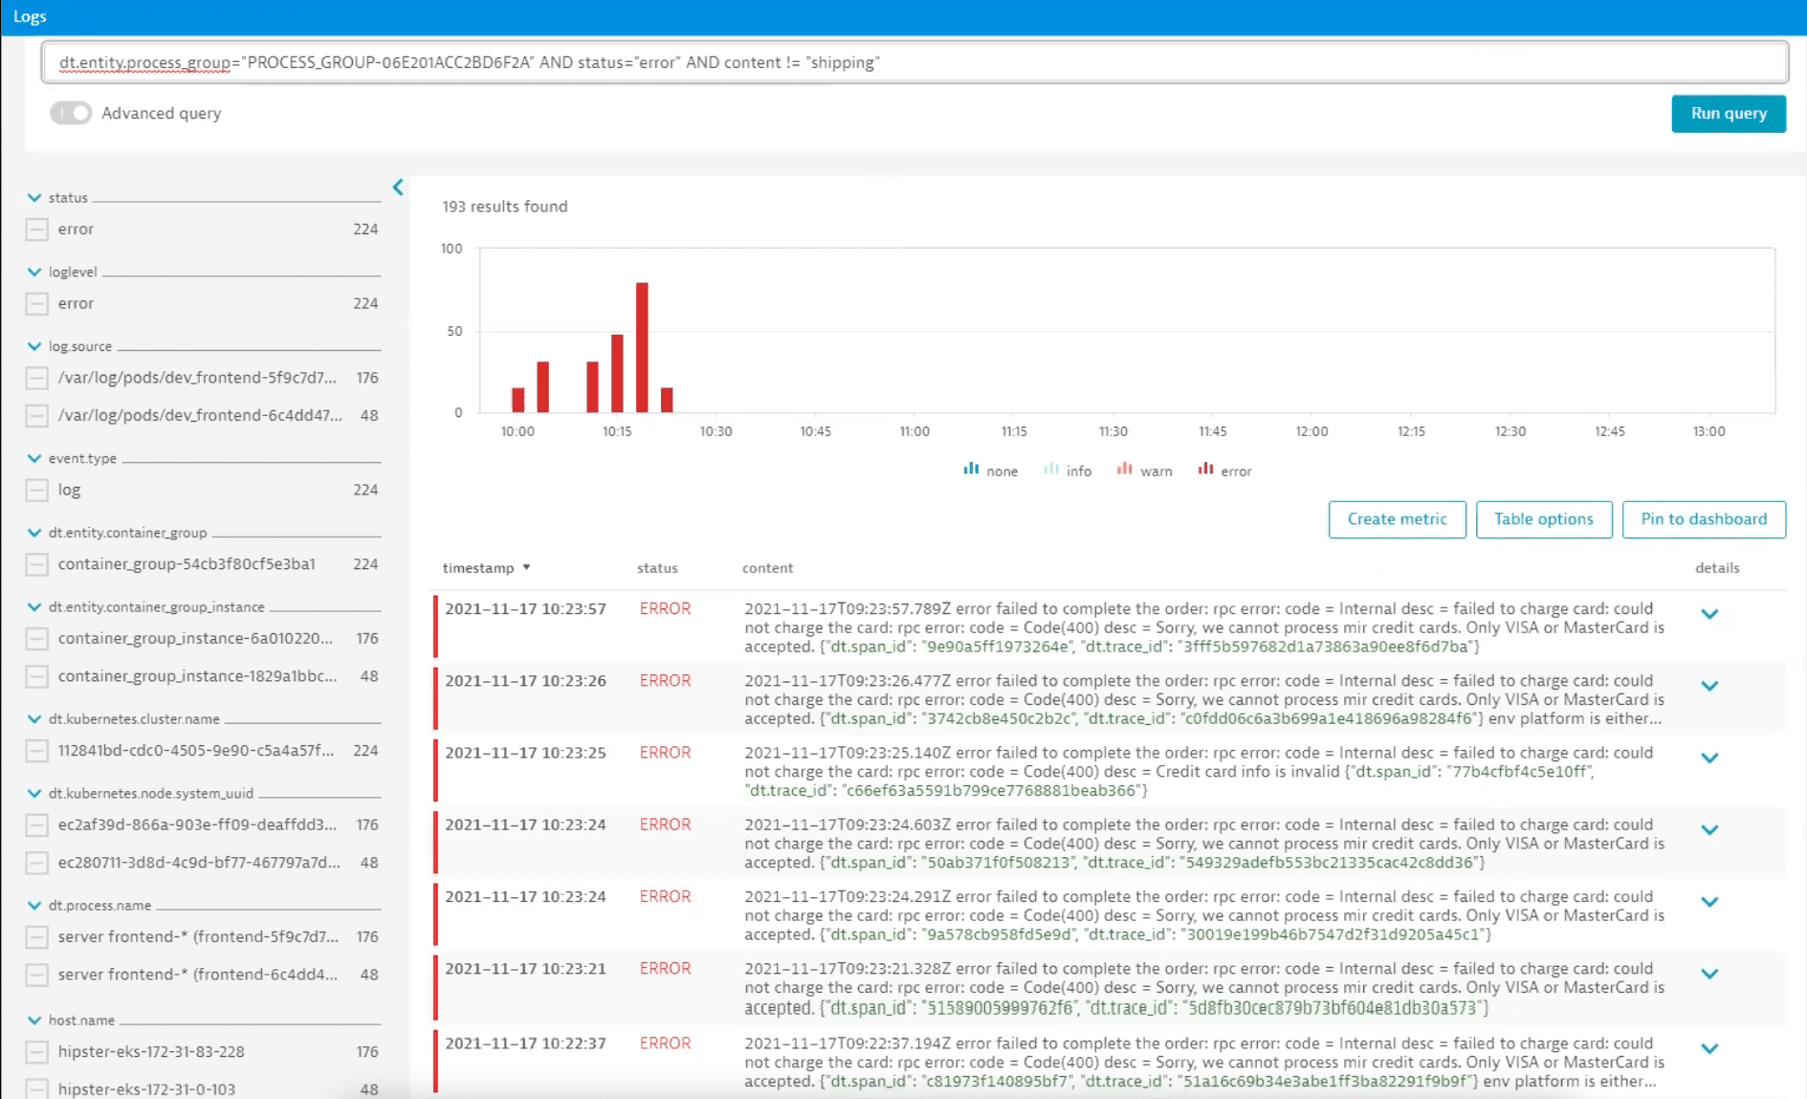Select the event.type 'log' checkbox

coord(37,491)
